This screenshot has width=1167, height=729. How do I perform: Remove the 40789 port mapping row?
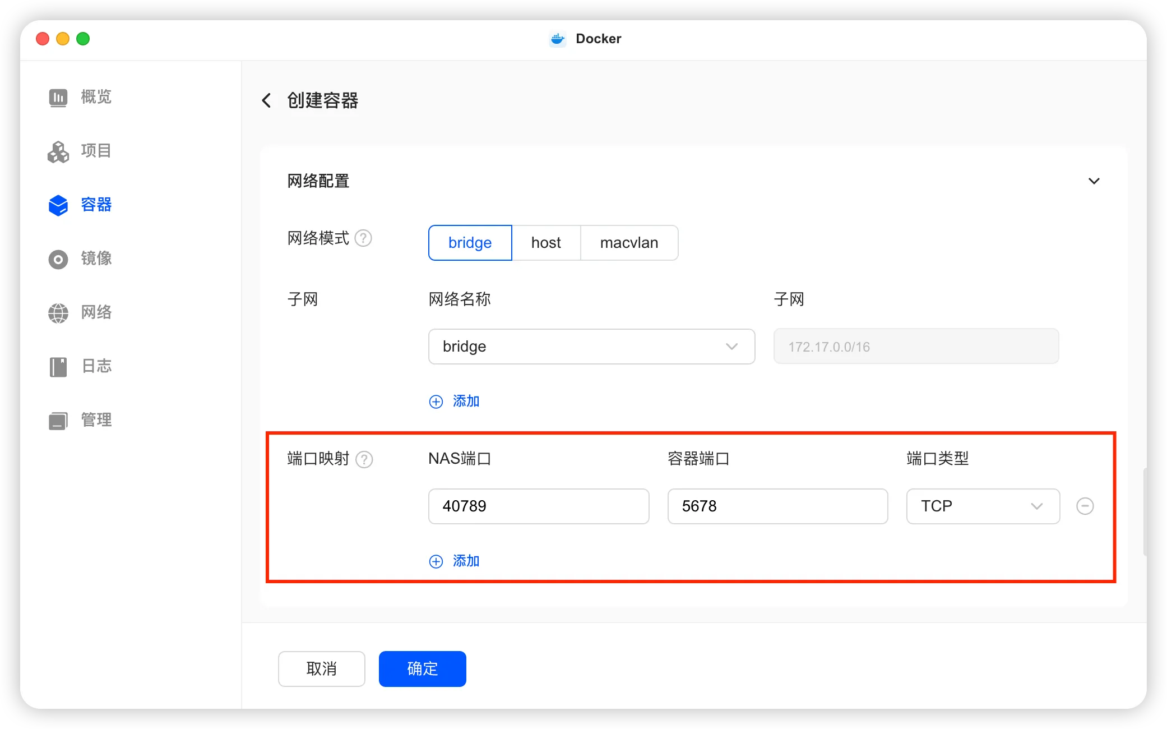coord(1085,506)
